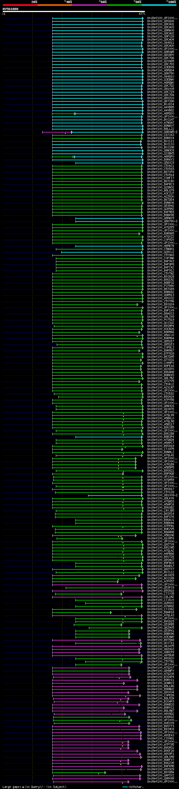Click hit label UniRef100_Q56XC9

coord(161,163)
